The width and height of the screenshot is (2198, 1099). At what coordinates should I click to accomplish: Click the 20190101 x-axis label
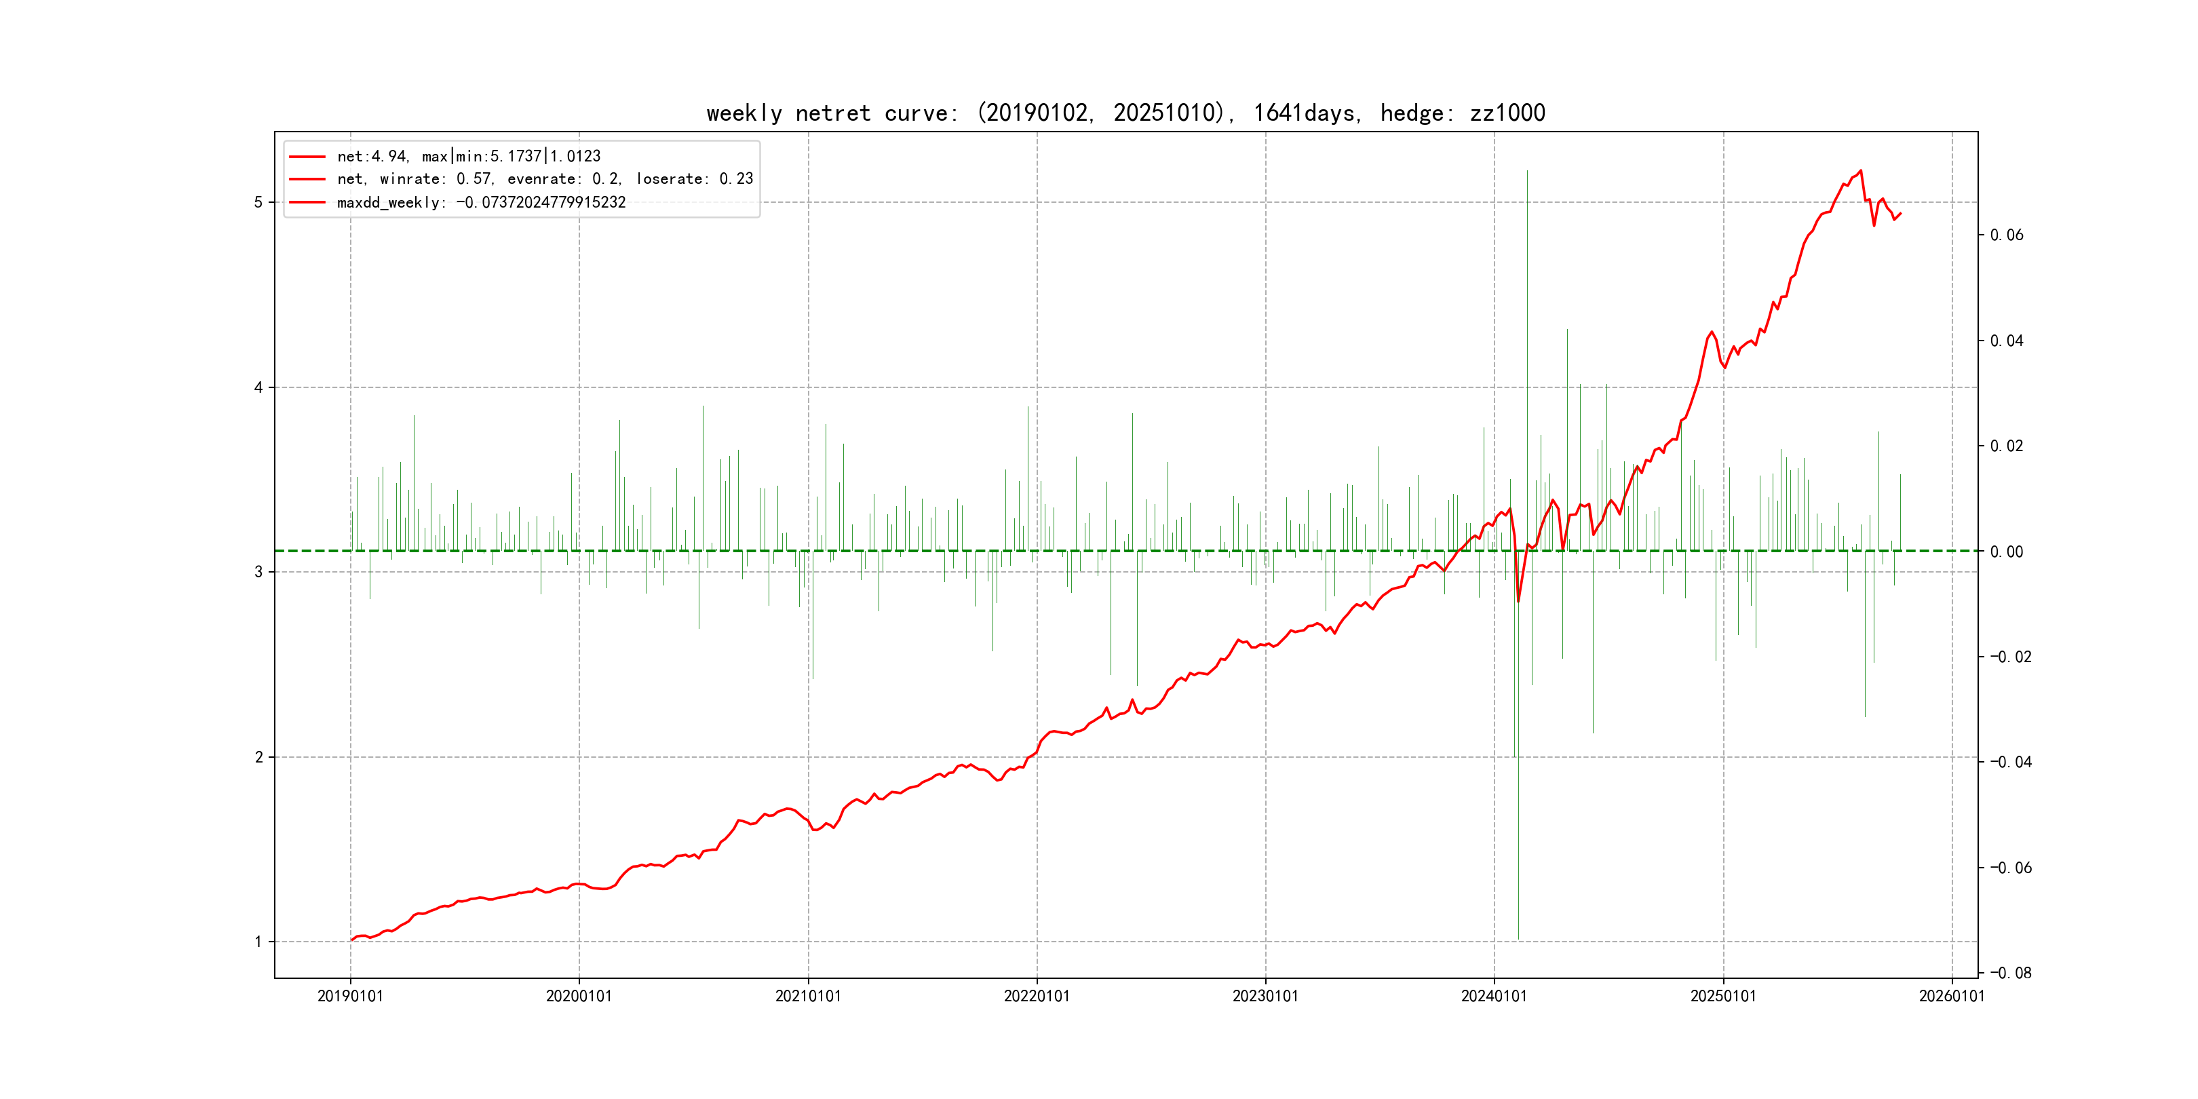coord(350,996)
